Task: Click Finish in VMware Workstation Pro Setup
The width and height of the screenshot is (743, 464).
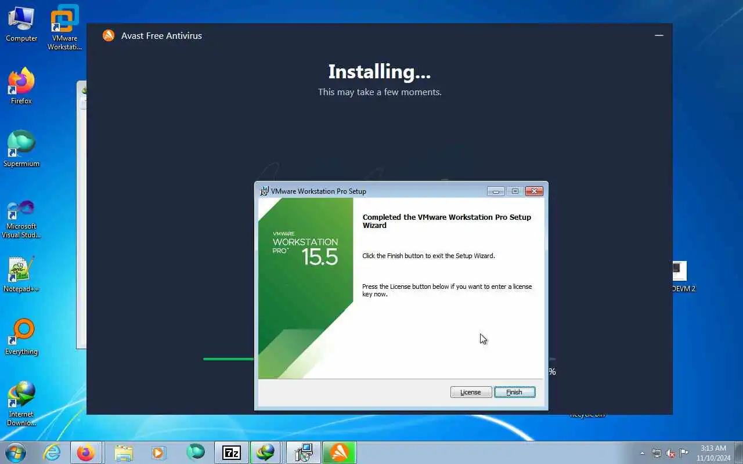Action: tap(514, 392)
